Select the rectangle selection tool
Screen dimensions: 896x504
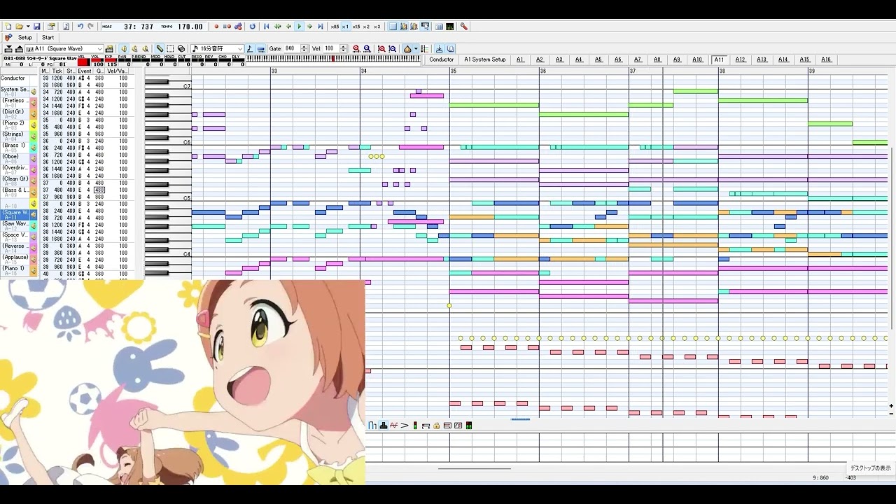click(170, 49)
